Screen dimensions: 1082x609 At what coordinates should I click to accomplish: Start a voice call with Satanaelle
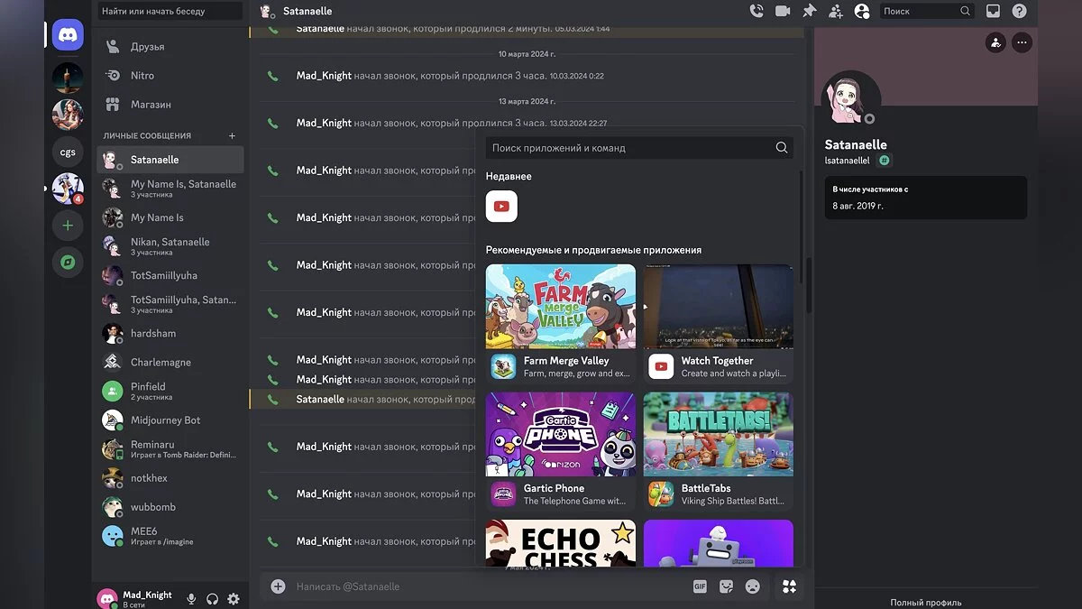tap(756, 11)
